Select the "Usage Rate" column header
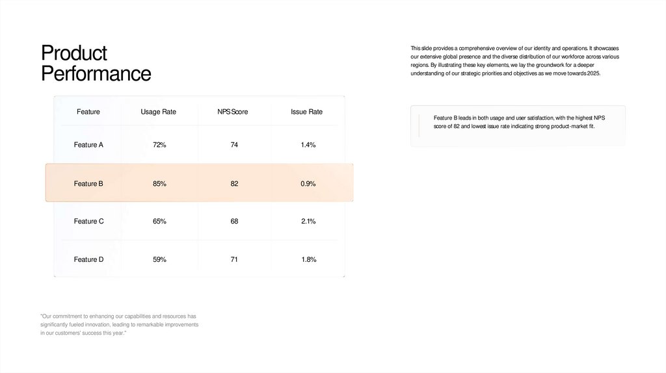The image size is (666, 373). [158, 112]
